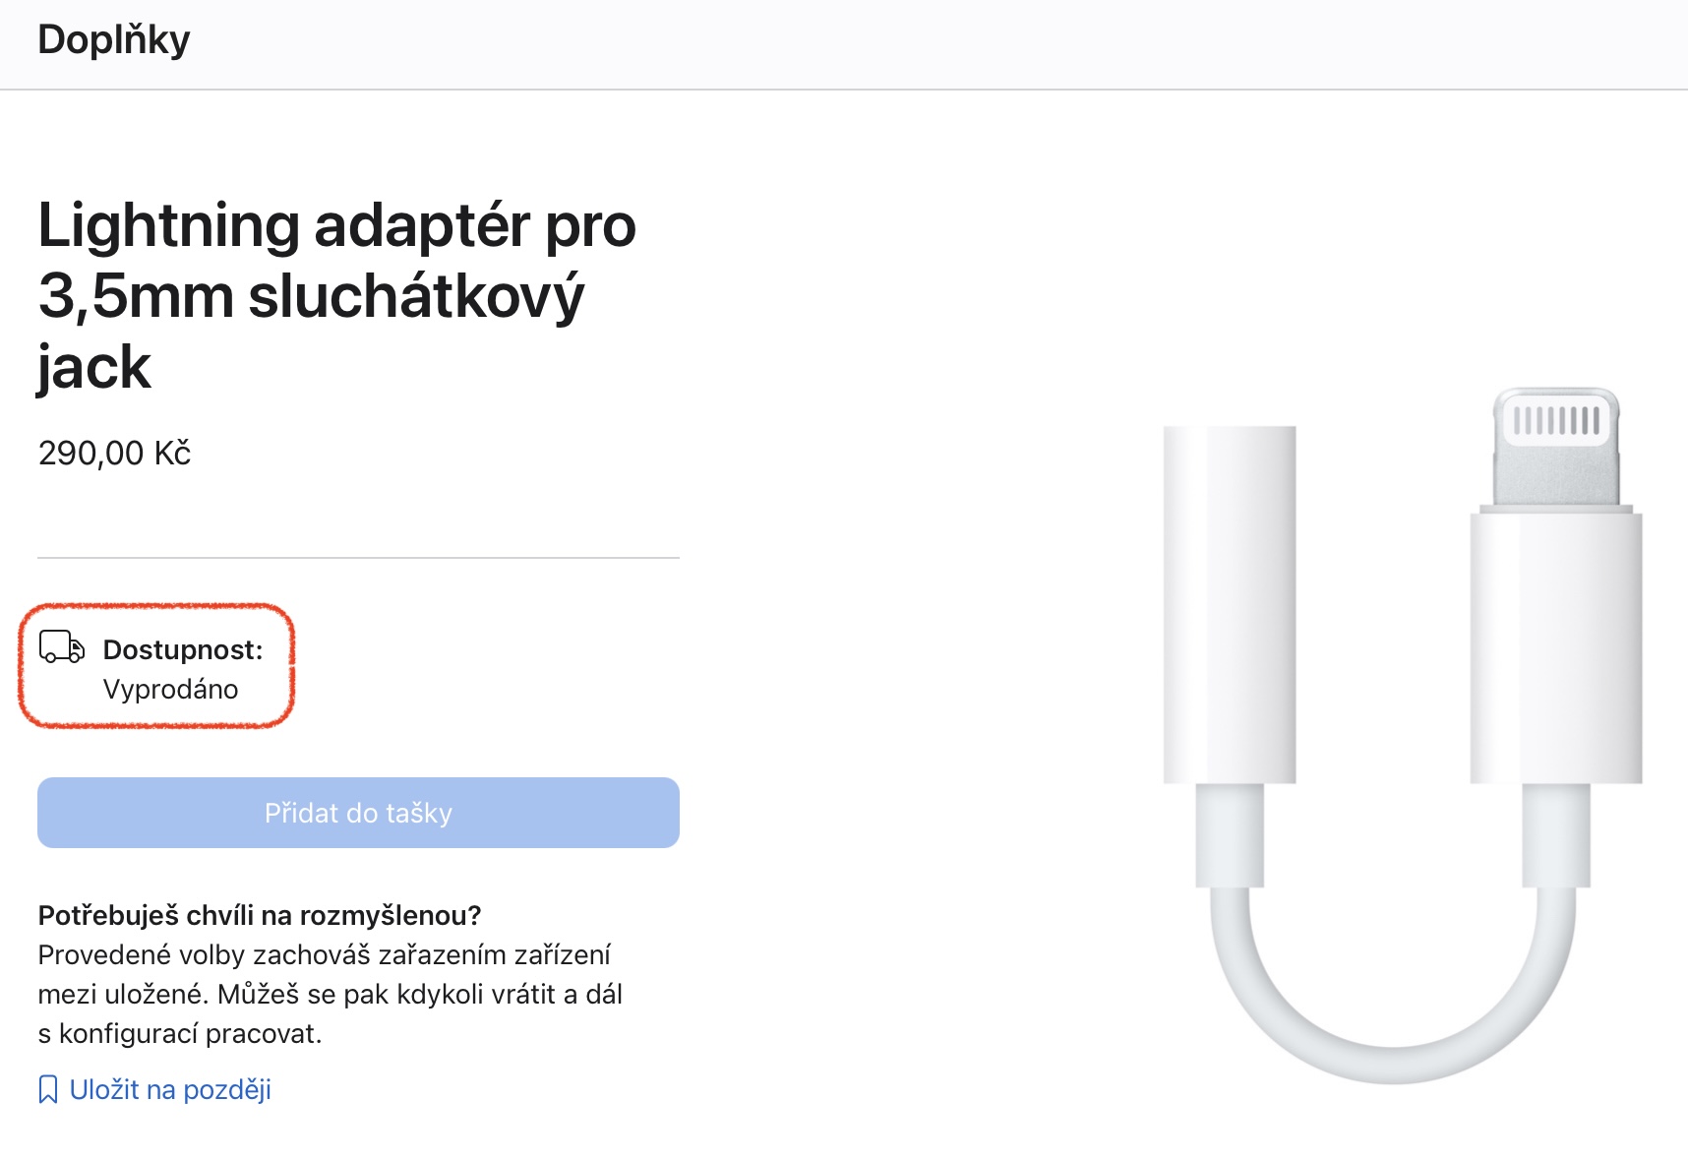The height and width of the screenshot is (1161, 1688).
Task: Open the Doplňky section header
Action: point(114,39)
